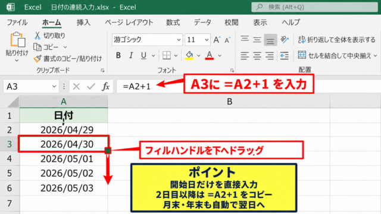
Task: Open the ファイル tab
Action: coord(17,23)
